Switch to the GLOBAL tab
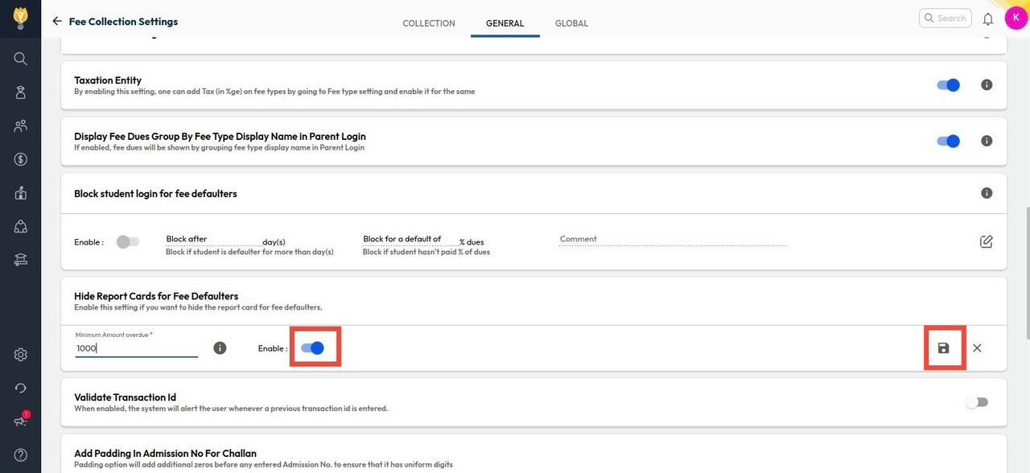Image resolution: width=1030 pixels, height=473 pixels. (x=571, y=23)
